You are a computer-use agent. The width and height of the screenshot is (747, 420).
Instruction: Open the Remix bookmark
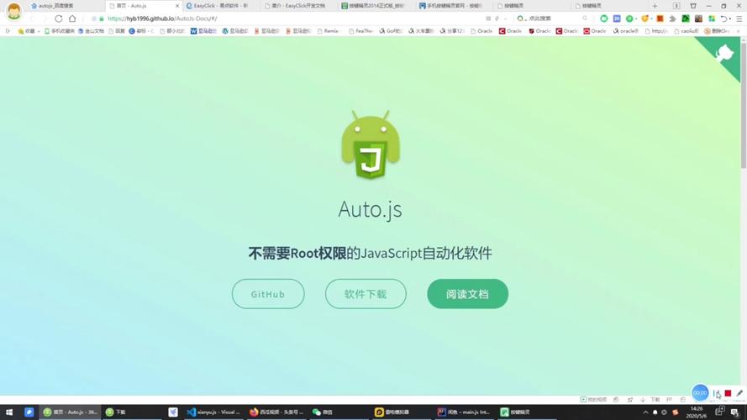pos(328,31)
